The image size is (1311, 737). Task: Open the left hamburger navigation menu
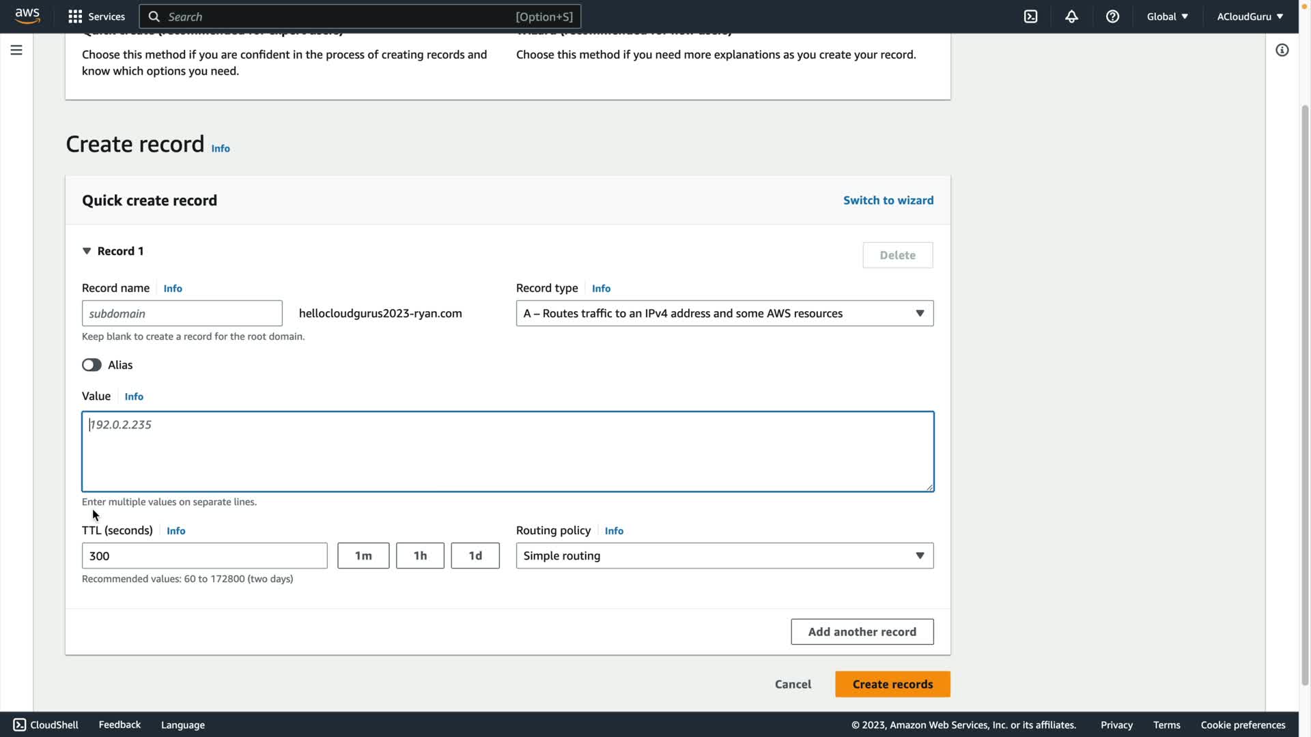click(16, 50)
